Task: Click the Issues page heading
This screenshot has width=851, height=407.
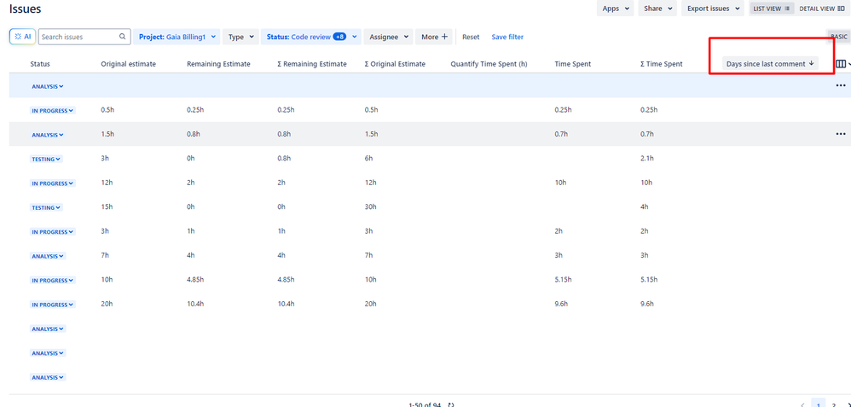Action: coord(25,9)
